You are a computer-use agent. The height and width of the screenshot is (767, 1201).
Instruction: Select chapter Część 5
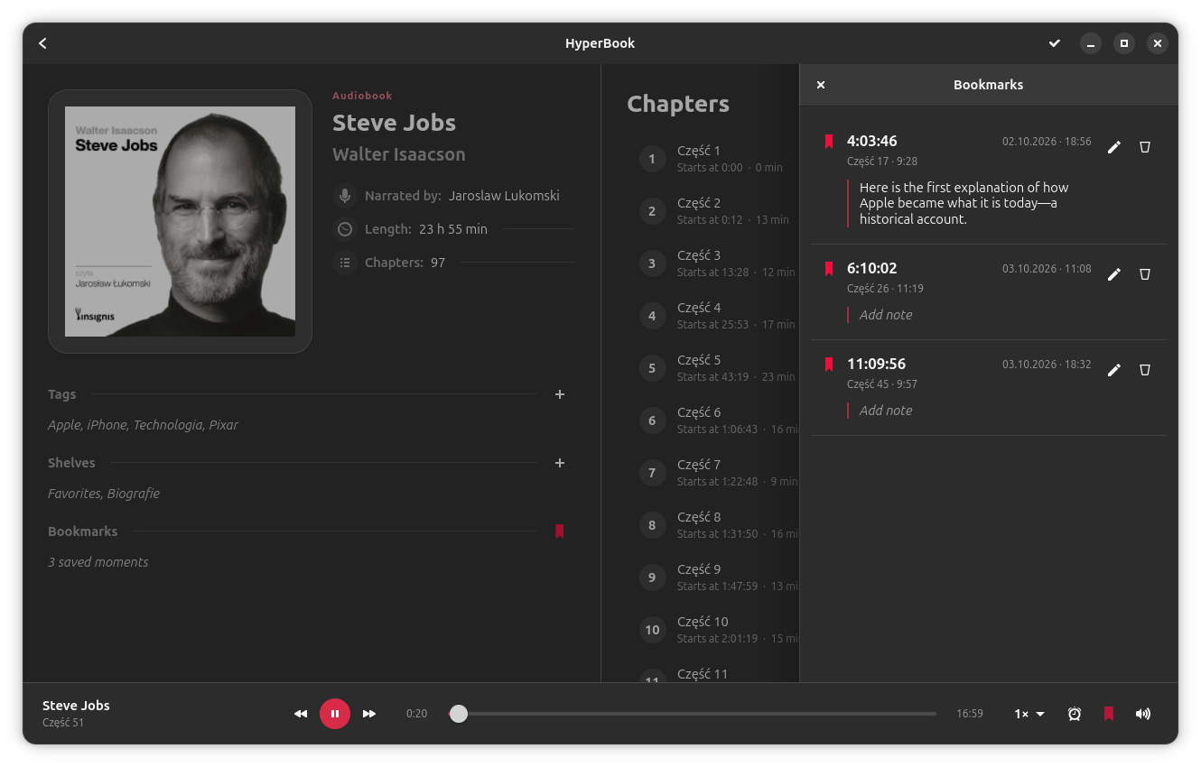pyautogui.click(x=712, y=368)
